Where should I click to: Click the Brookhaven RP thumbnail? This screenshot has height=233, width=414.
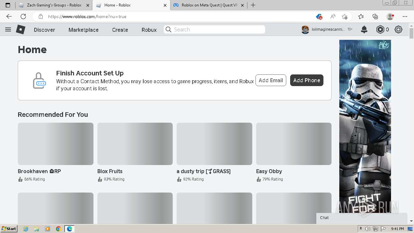tap(56, 144)
